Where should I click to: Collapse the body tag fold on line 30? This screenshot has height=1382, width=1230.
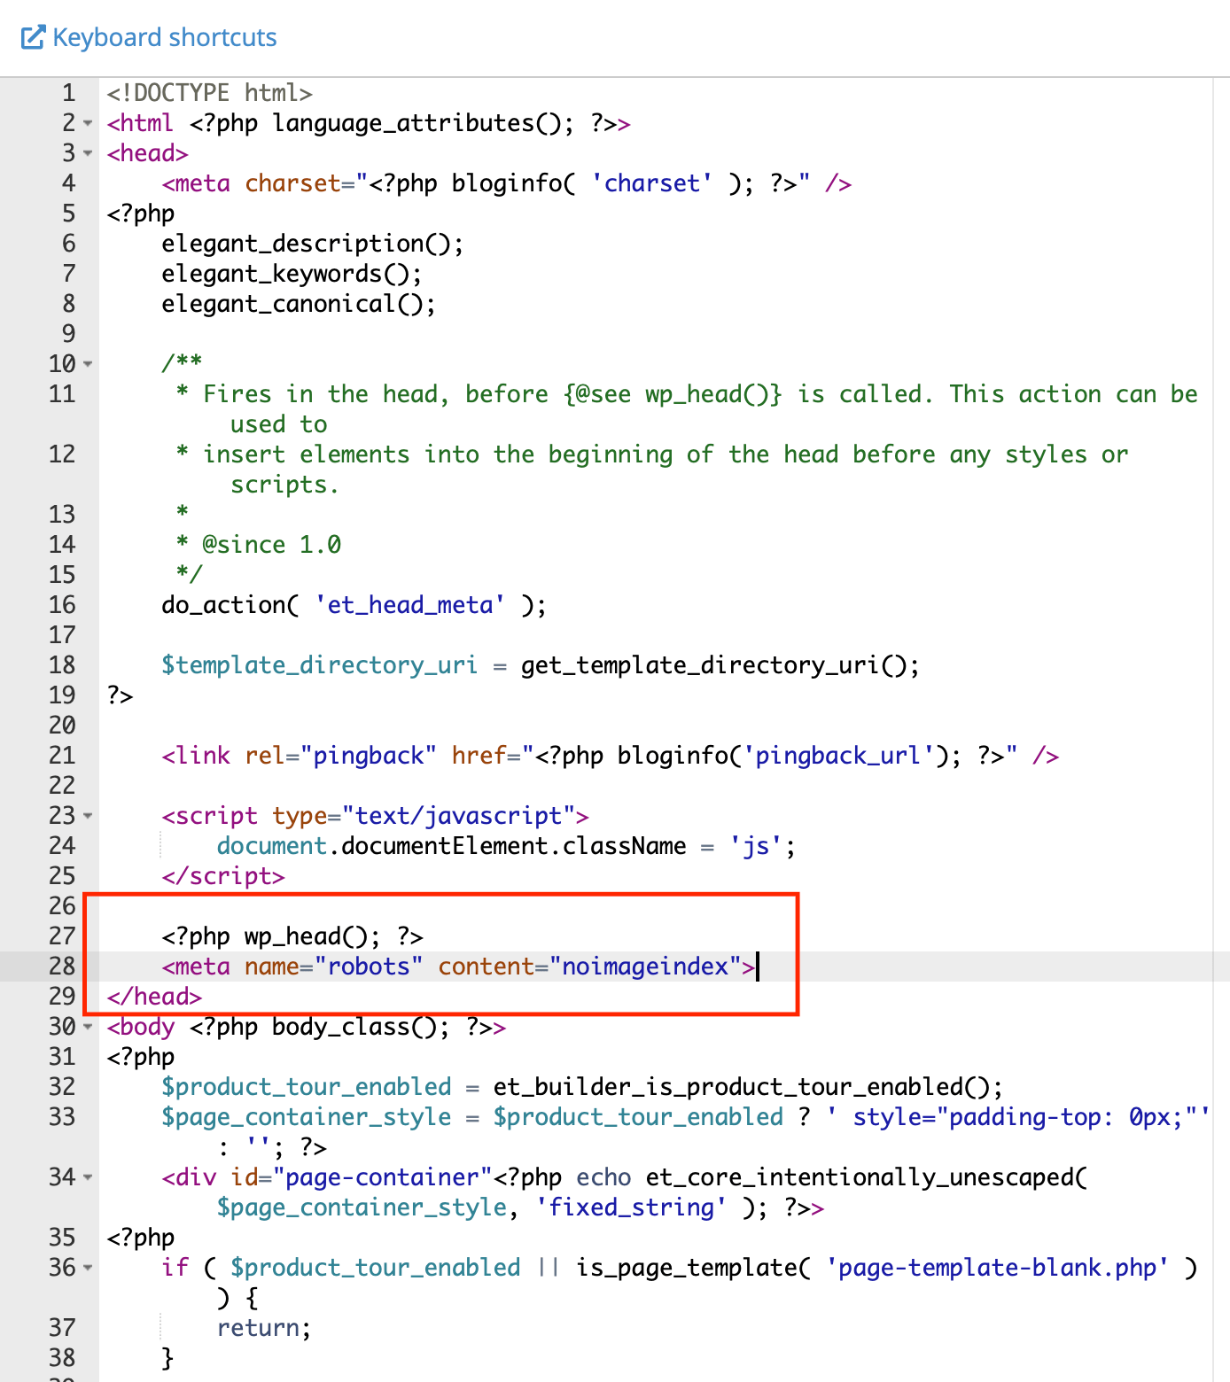pyautogui.click(x=88, y=1027)
